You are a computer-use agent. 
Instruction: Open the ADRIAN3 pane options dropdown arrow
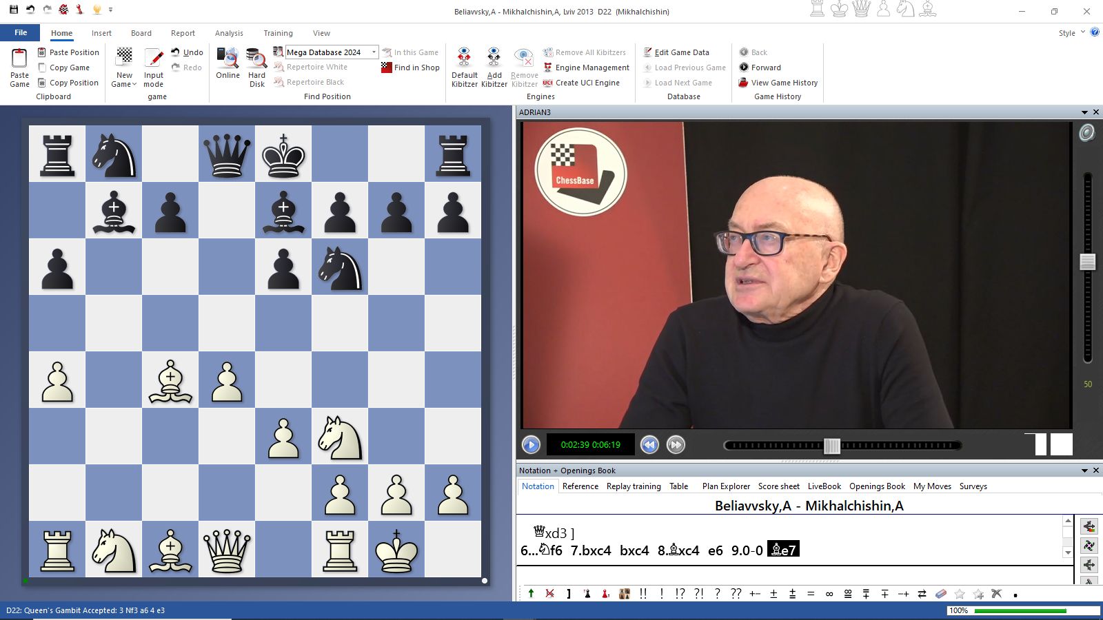pyautogui.click(x=1084, y=112)
